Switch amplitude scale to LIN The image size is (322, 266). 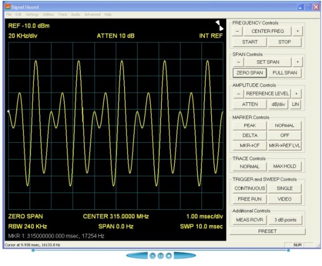coord(295,104)
